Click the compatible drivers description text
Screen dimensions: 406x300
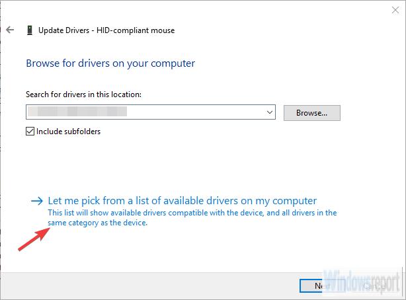(x=192, y=218)
